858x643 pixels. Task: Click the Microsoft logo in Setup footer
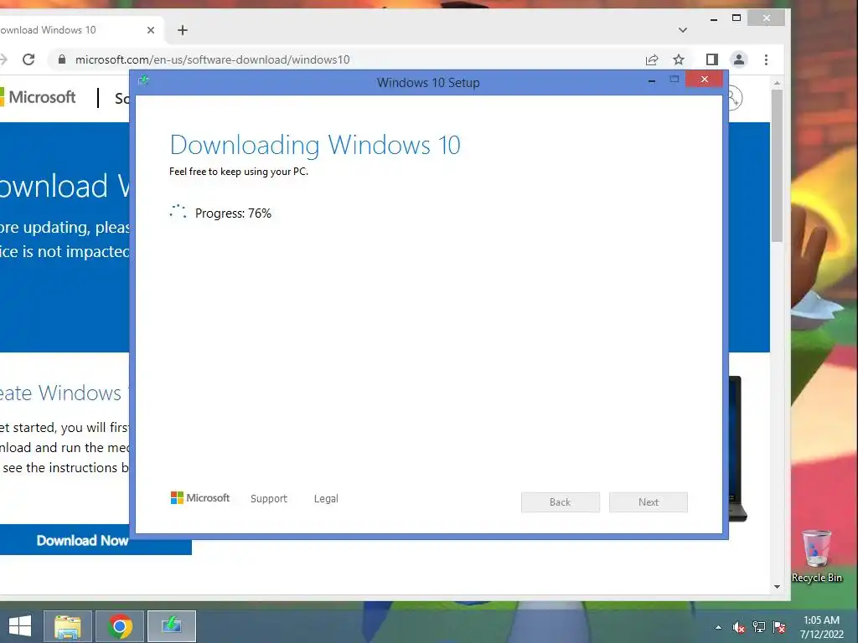(200, 498)
